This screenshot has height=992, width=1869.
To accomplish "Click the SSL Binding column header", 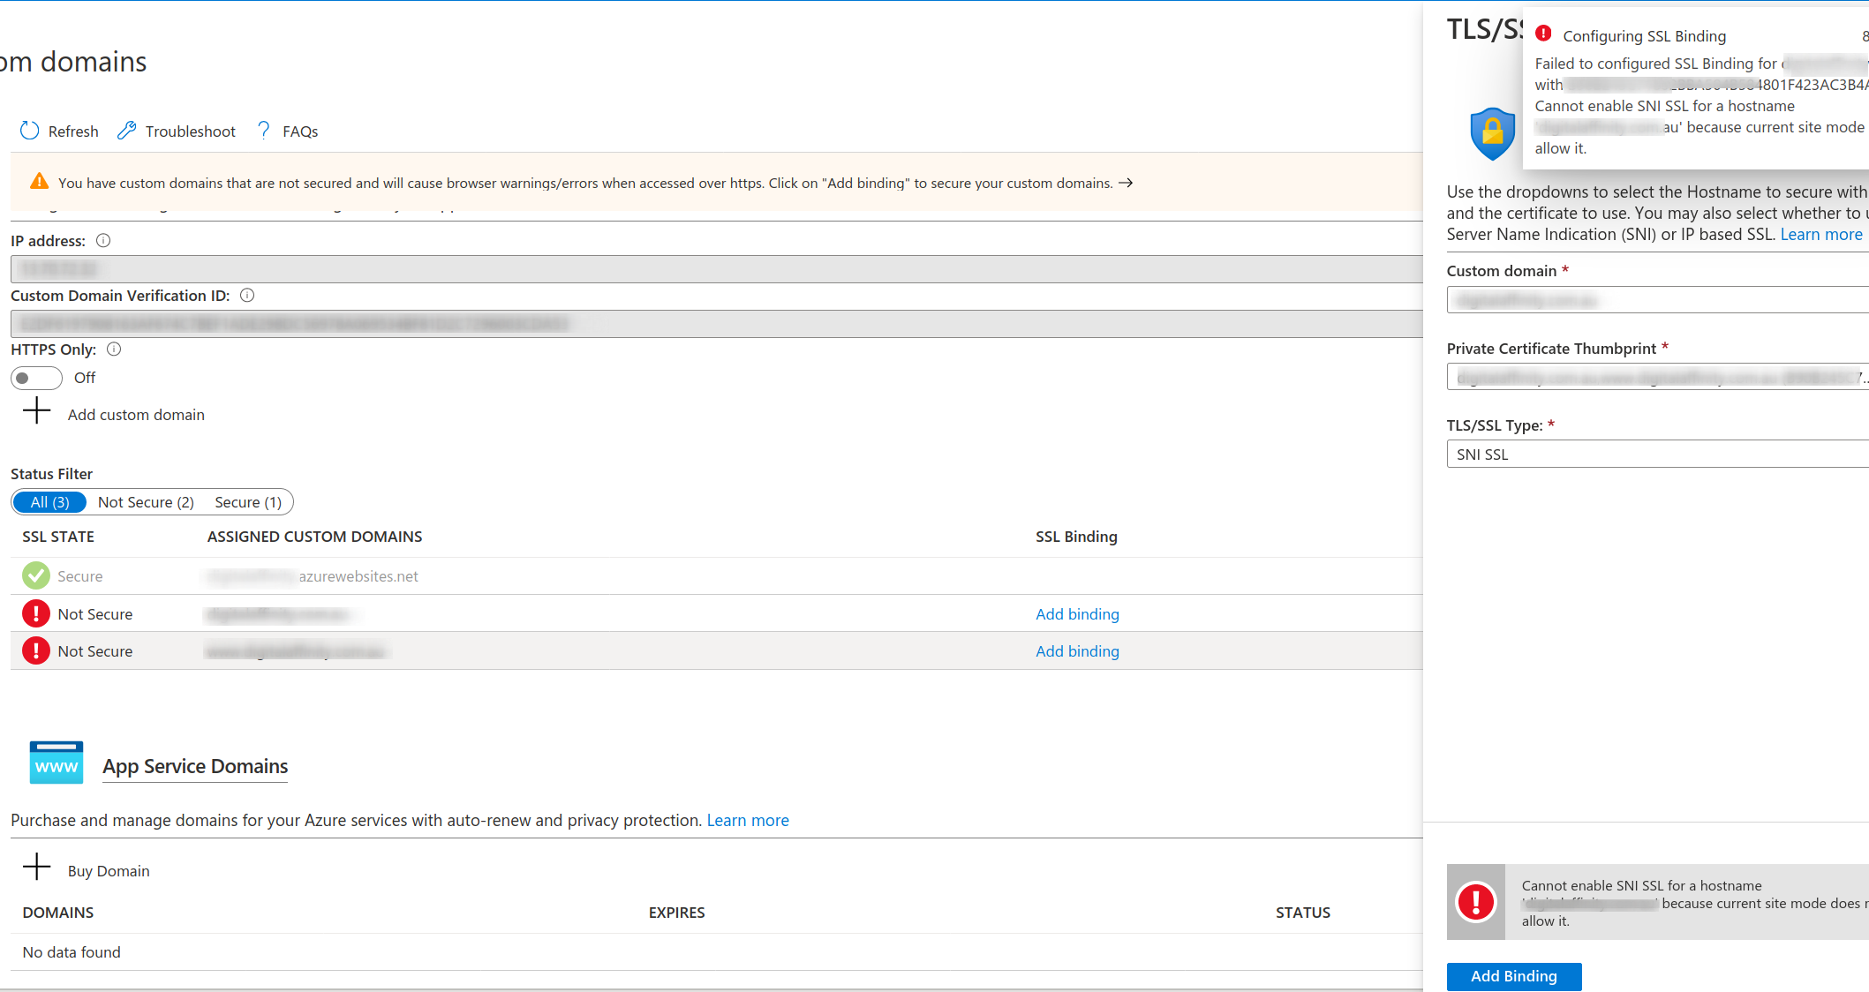I will [1076, 537].
